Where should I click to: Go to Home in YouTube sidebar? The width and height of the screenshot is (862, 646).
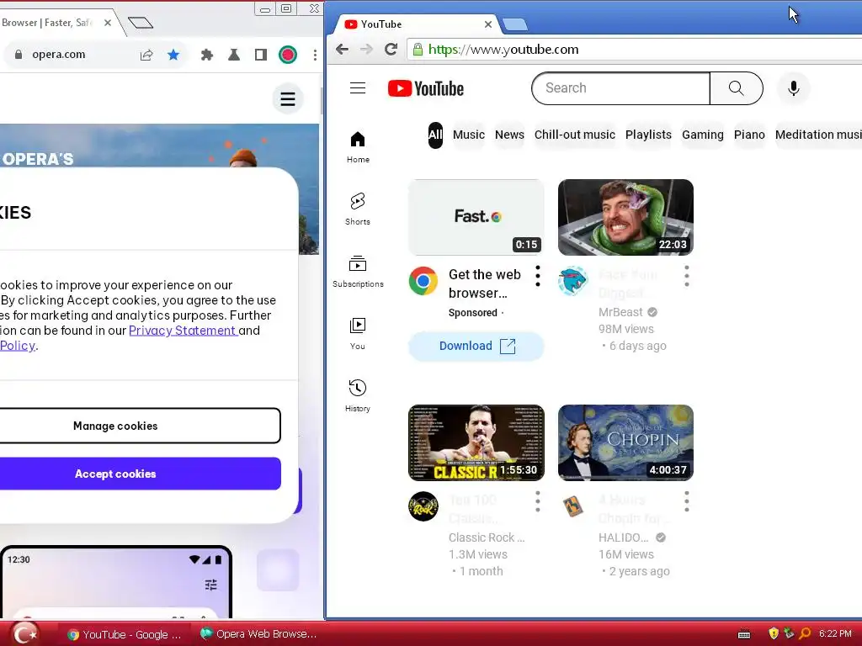358,147
